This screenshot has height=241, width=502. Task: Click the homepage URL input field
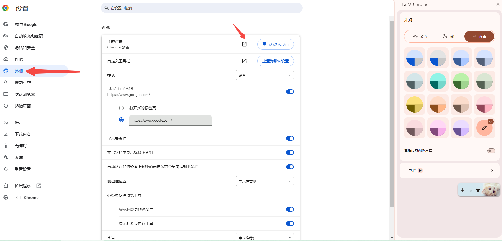coord(171,120)
